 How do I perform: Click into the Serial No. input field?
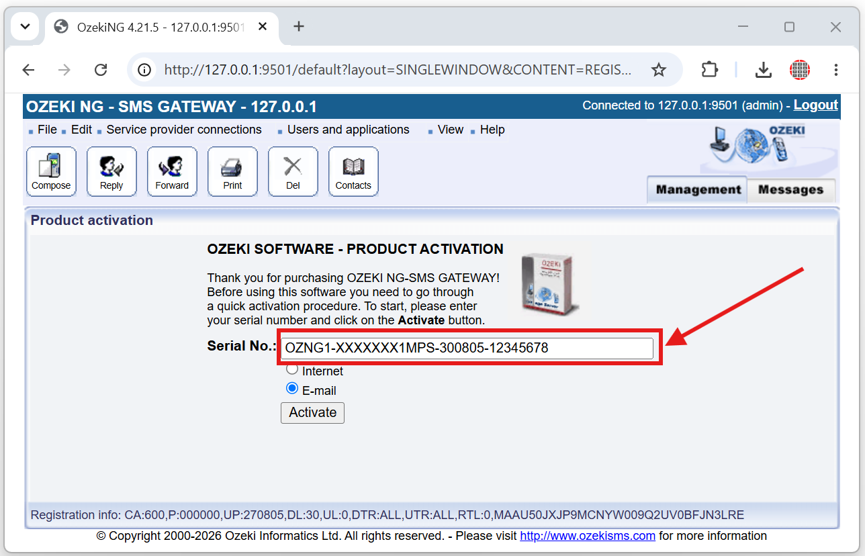467,348
